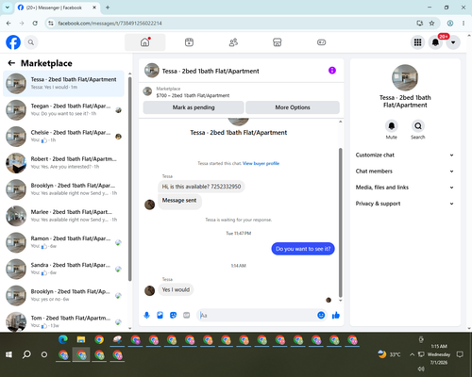Viewport: 472px width, 377px height.
Task: Reload the page
Action: pos(35,24)
